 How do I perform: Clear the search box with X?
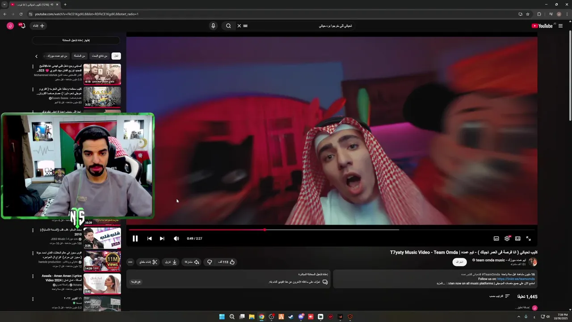tap(239, 26)
